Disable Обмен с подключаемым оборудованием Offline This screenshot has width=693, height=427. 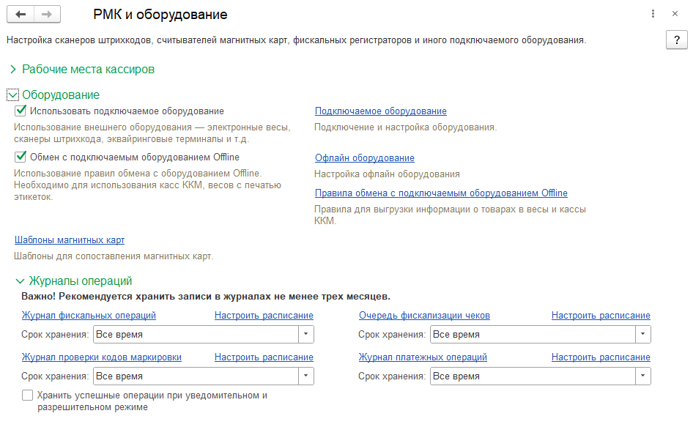[x=21, y=157]
